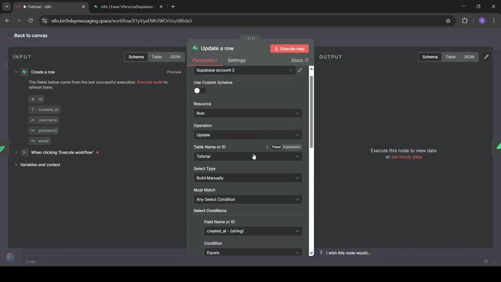Open the Docs link
Viewport: 501px width, 282px height.
[300, 60]
